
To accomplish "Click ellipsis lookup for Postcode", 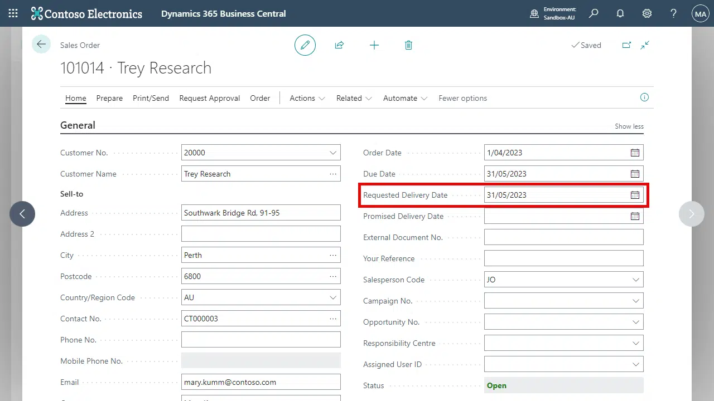I will tap(333, 276).
